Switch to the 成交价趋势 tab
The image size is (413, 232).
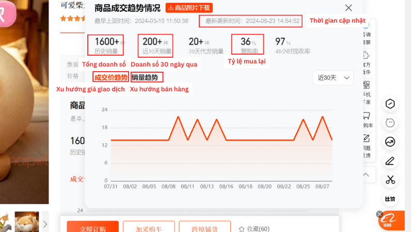[110, 77]
